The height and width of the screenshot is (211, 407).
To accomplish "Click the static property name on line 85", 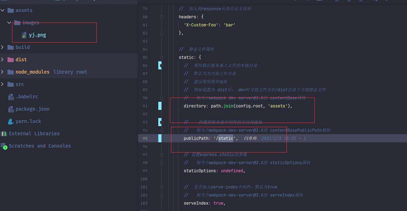I will click(x=186, y=57).
